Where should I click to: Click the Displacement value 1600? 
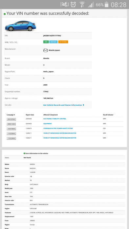(32, 217)
